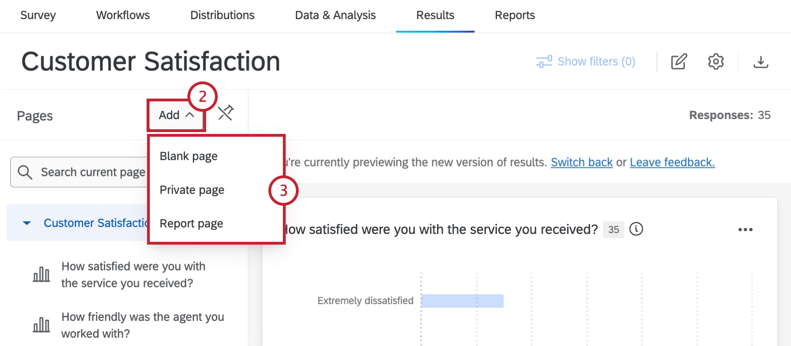Click the info icon beside the satisfaction question title

pyautogui.click(x=636, y=229)
